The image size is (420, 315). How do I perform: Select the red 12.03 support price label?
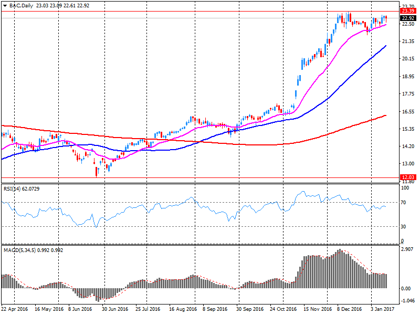click(x=408, y=177)
